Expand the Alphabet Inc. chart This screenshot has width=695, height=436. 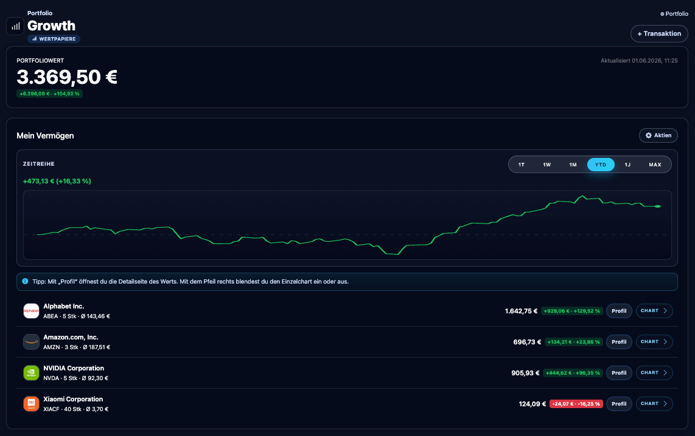pos(654,311)
